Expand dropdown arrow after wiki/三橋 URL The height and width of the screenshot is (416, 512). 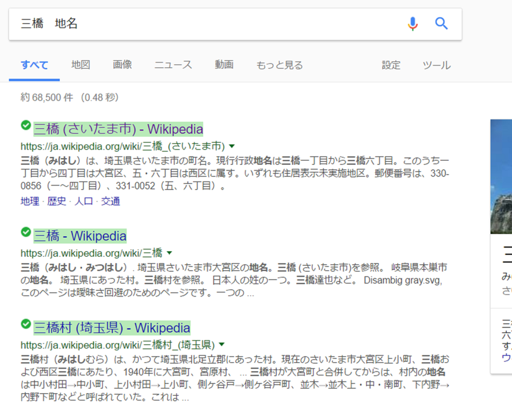point(170,253)
